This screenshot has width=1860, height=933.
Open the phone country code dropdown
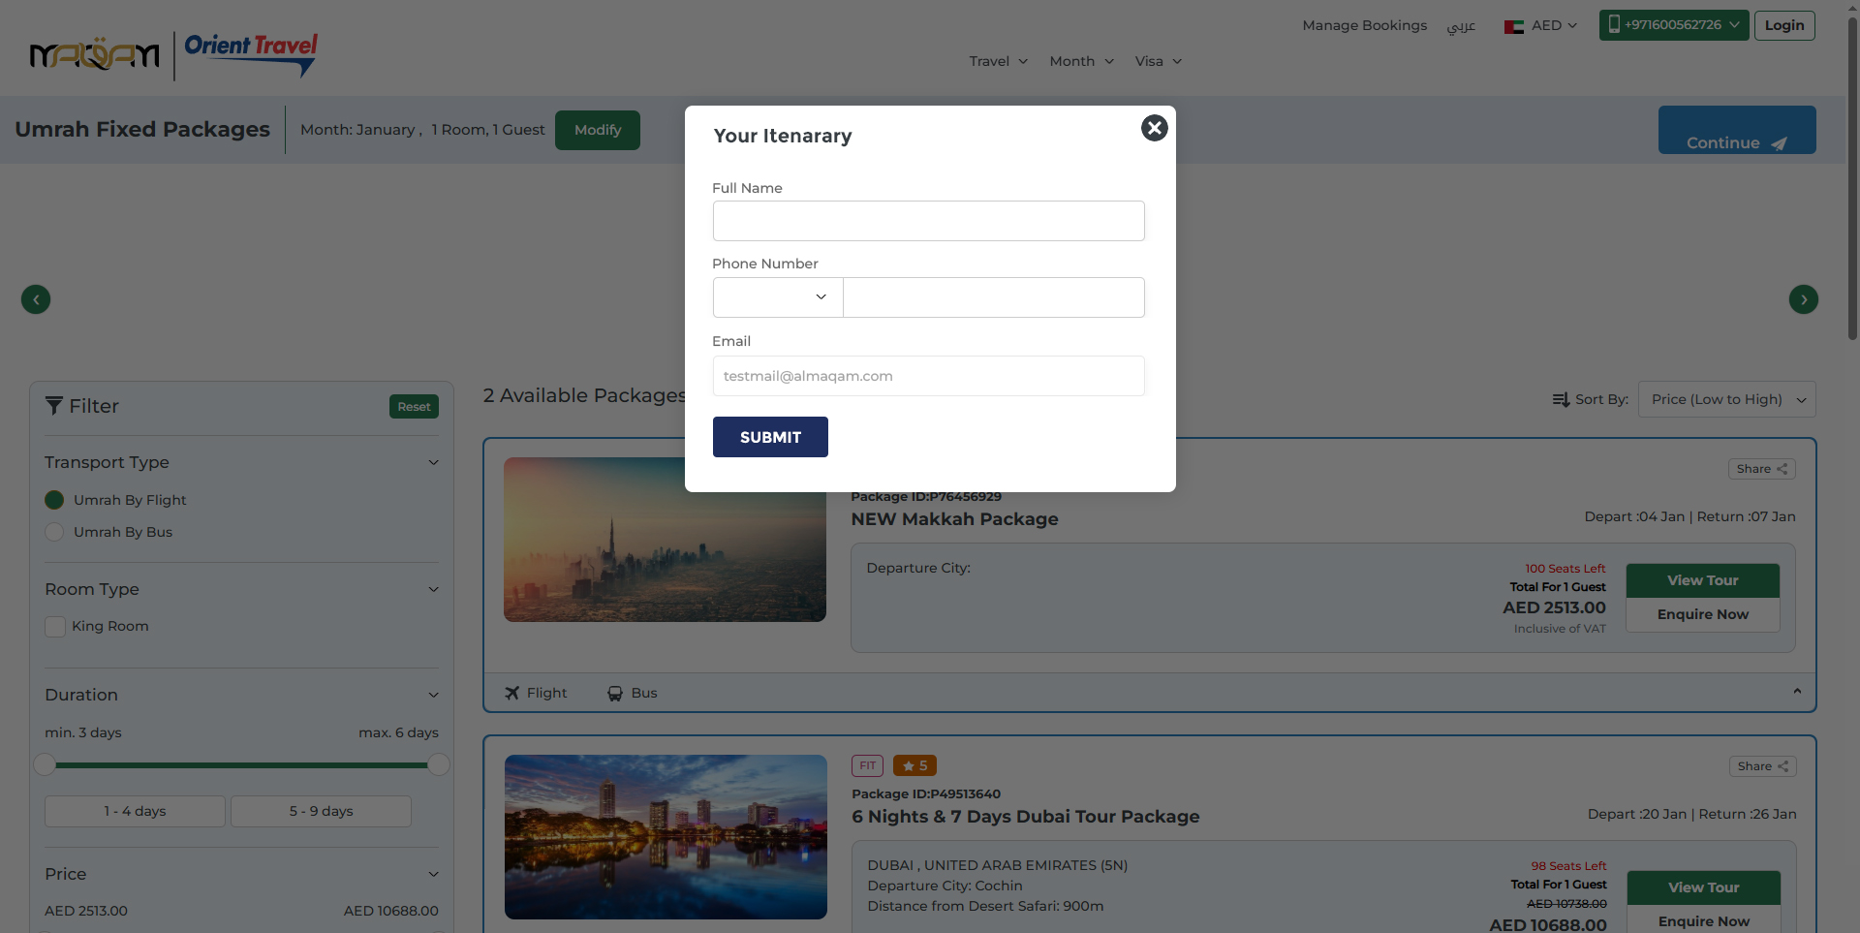(778, 297)
